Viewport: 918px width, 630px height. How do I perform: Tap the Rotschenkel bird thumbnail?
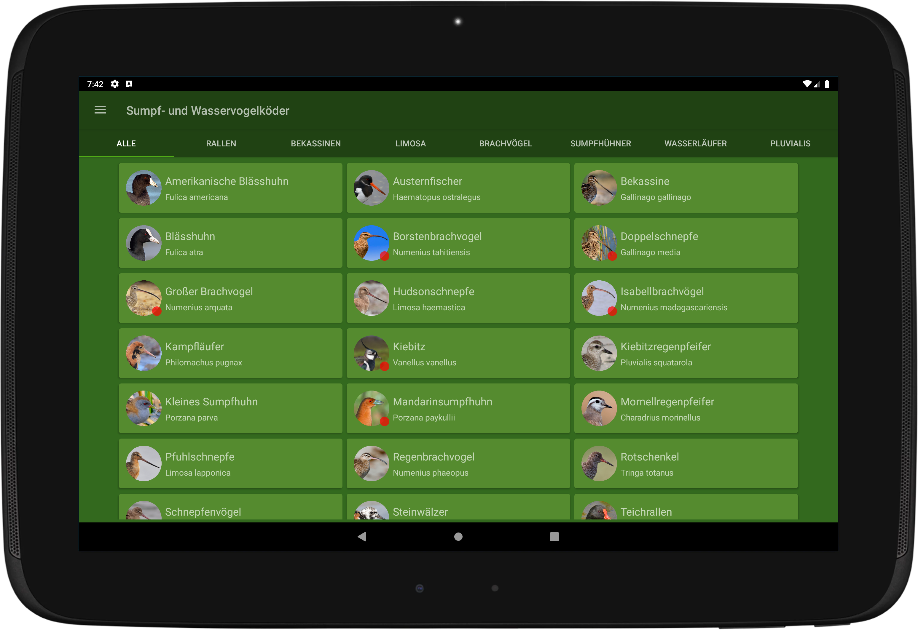[599, 463]
